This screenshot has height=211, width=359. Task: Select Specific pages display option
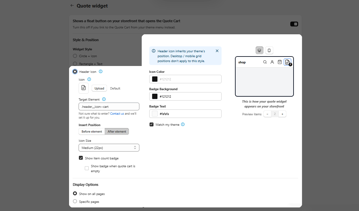tap(75, 202)
